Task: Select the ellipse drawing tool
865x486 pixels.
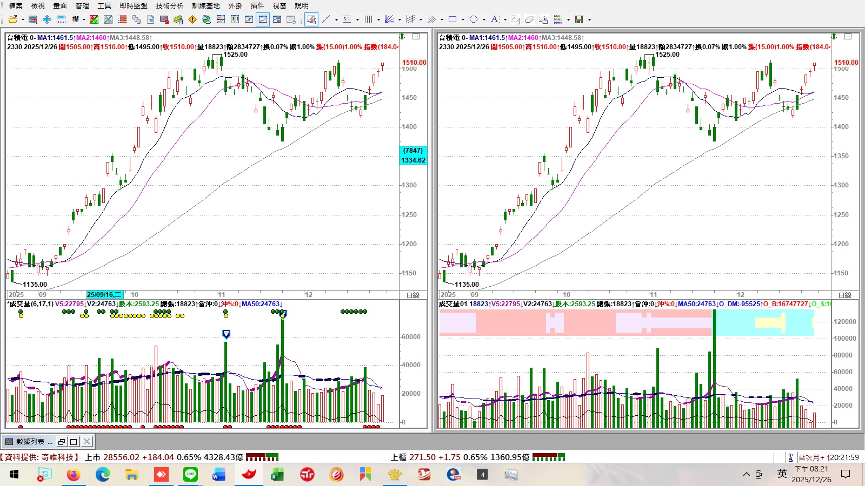Action: pos(474,19)
